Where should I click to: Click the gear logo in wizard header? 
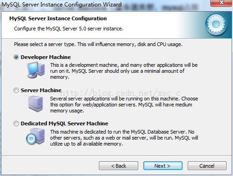216,24
